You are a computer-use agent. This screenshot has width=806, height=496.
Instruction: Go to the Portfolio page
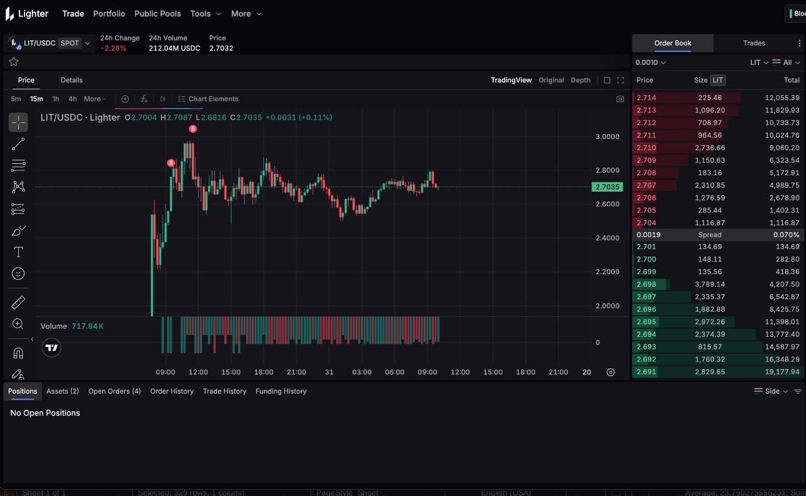point(109,13)
